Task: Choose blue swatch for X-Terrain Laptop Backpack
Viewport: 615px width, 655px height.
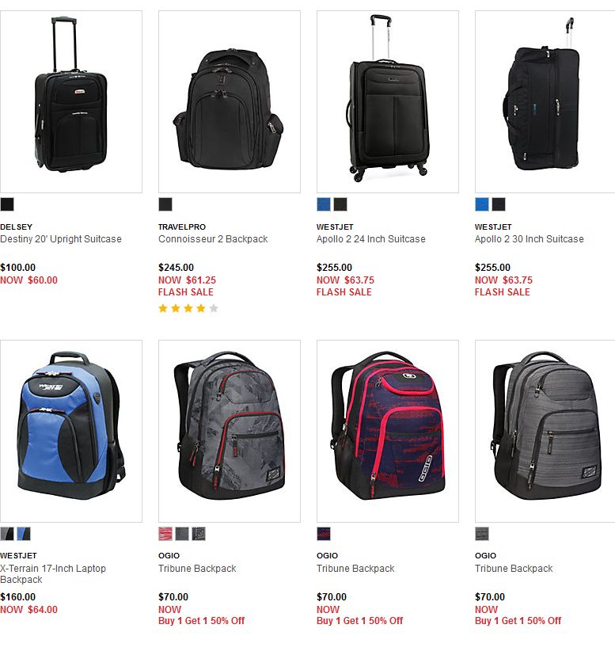Action: click(24, 534)
